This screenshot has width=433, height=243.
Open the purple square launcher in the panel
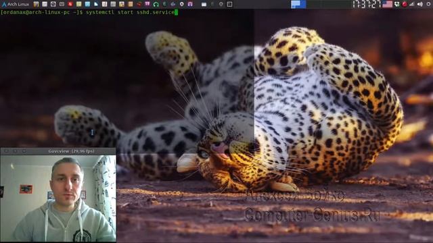point(147,4)
